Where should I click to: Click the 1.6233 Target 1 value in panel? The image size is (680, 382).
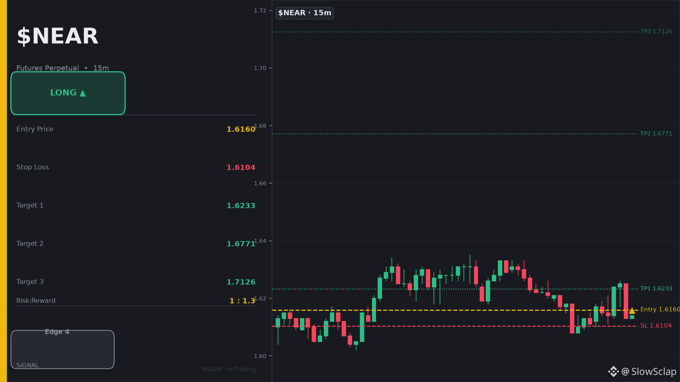[x=241, y=206]
